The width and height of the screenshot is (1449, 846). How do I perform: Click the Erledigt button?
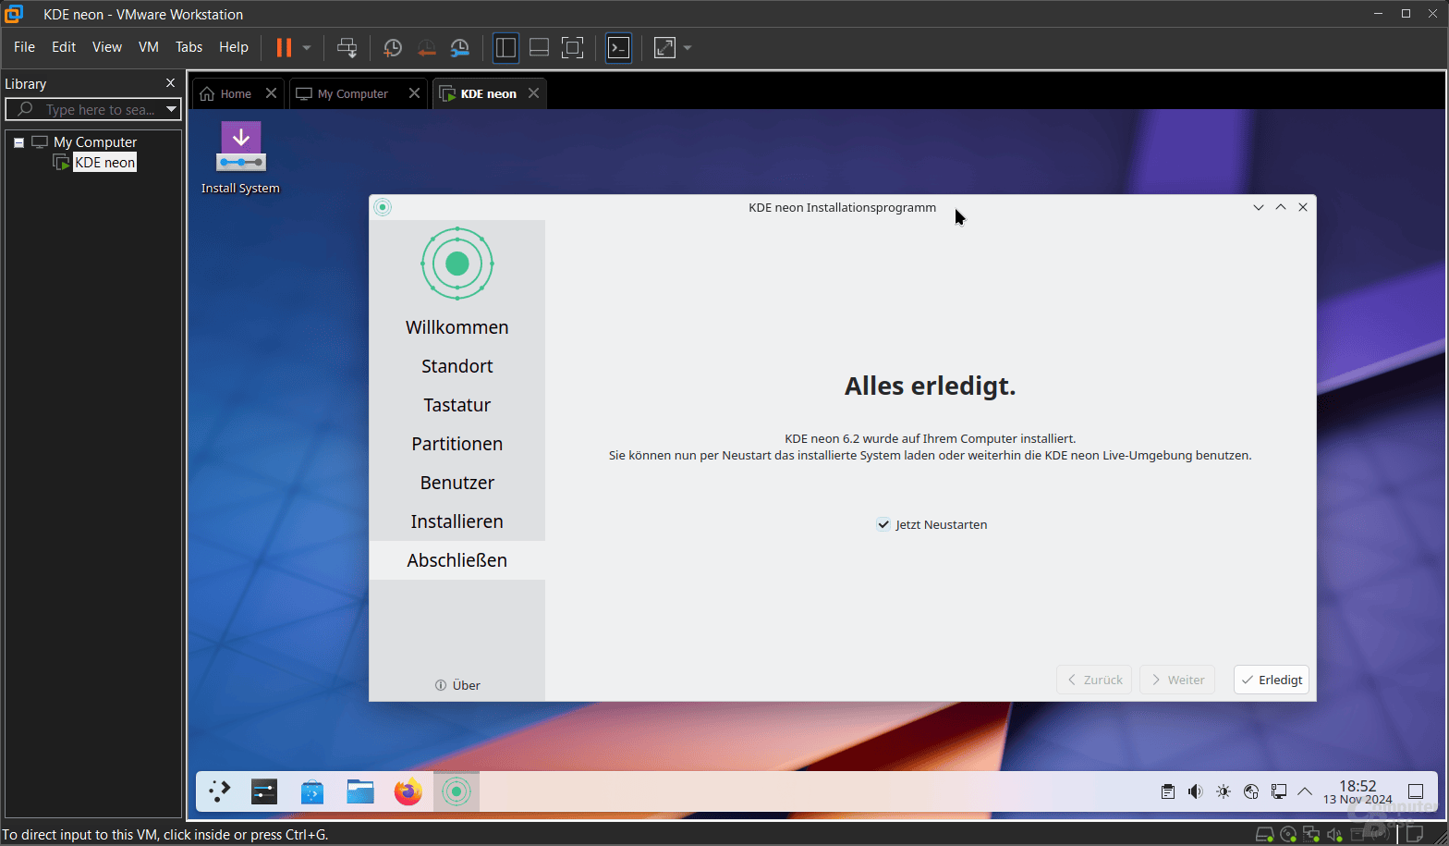point(1272,680)
